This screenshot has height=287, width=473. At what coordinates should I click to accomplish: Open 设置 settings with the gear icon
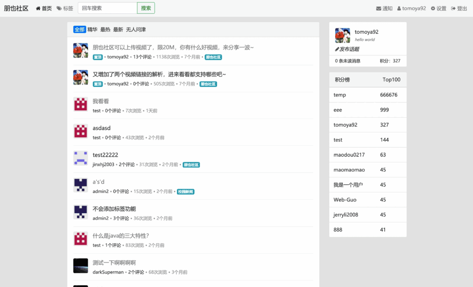click(x=438, y=8)
